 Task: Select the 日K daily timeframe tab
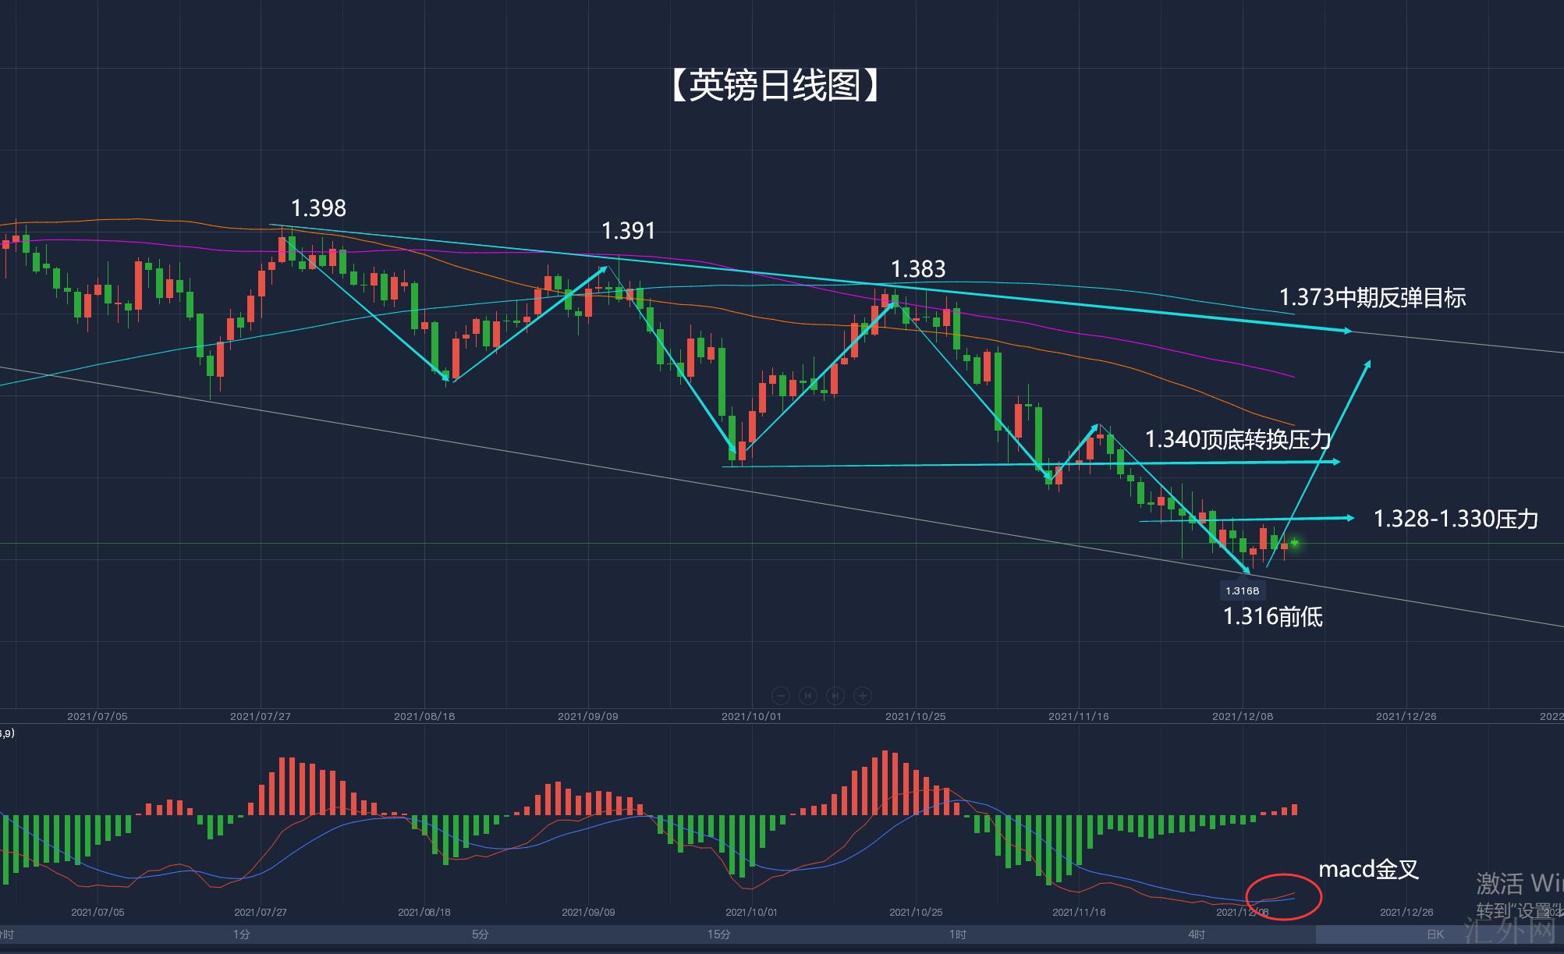tap(1435, 934)
